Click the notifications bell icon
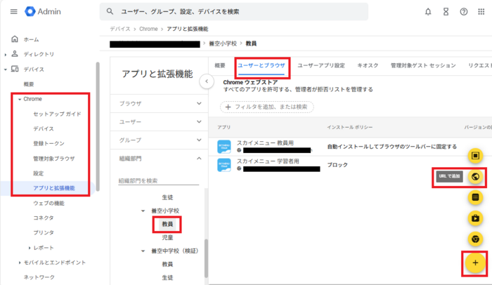This screenshot has height=285, width=492. (x=429, y=12)
